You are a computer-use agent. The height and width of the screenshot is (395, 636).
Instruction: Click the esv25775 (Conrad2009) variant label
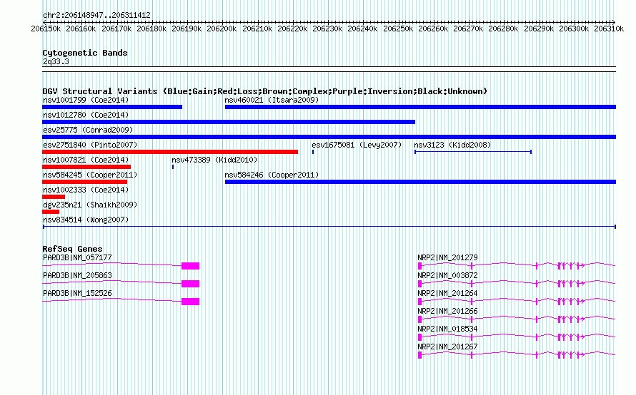point(88,130)
